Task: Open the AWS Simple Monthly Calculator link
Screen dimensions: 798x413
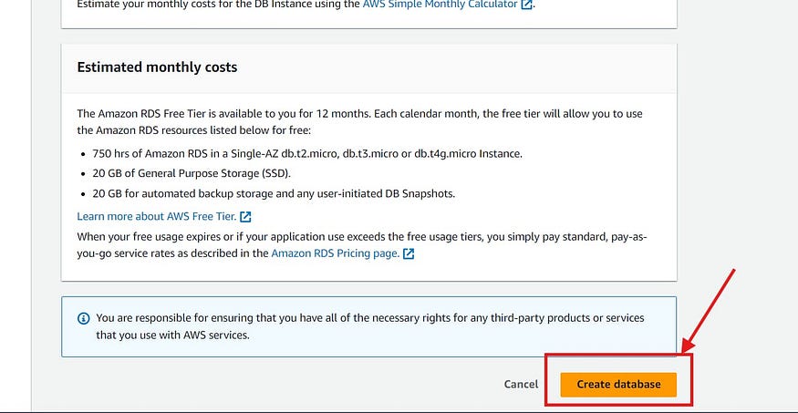Action: (440, 5)
